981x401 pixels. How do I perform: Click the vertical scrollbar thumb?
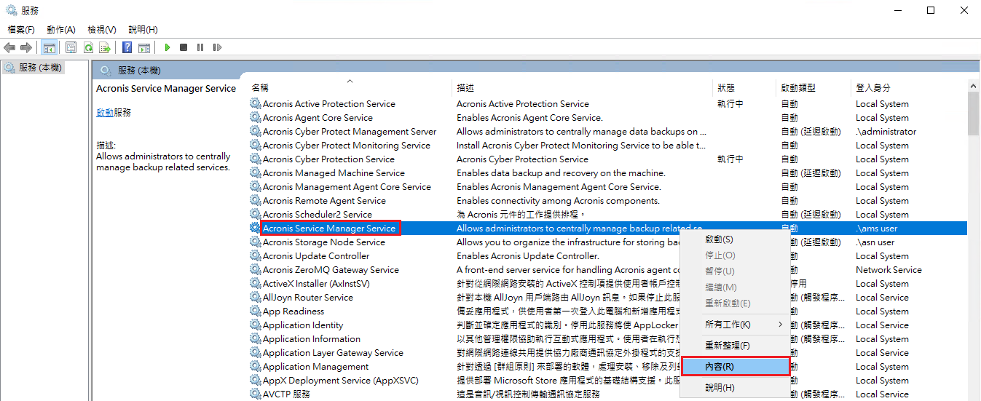974,114
